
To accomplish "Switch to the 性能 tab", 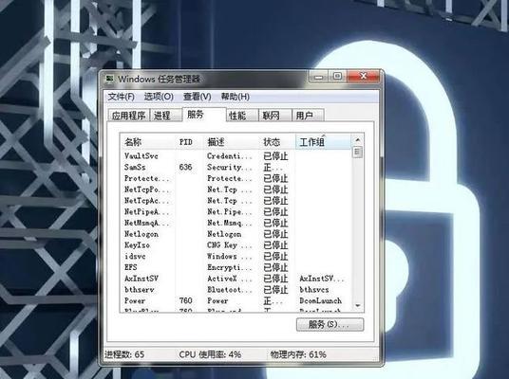I will 242,116.
